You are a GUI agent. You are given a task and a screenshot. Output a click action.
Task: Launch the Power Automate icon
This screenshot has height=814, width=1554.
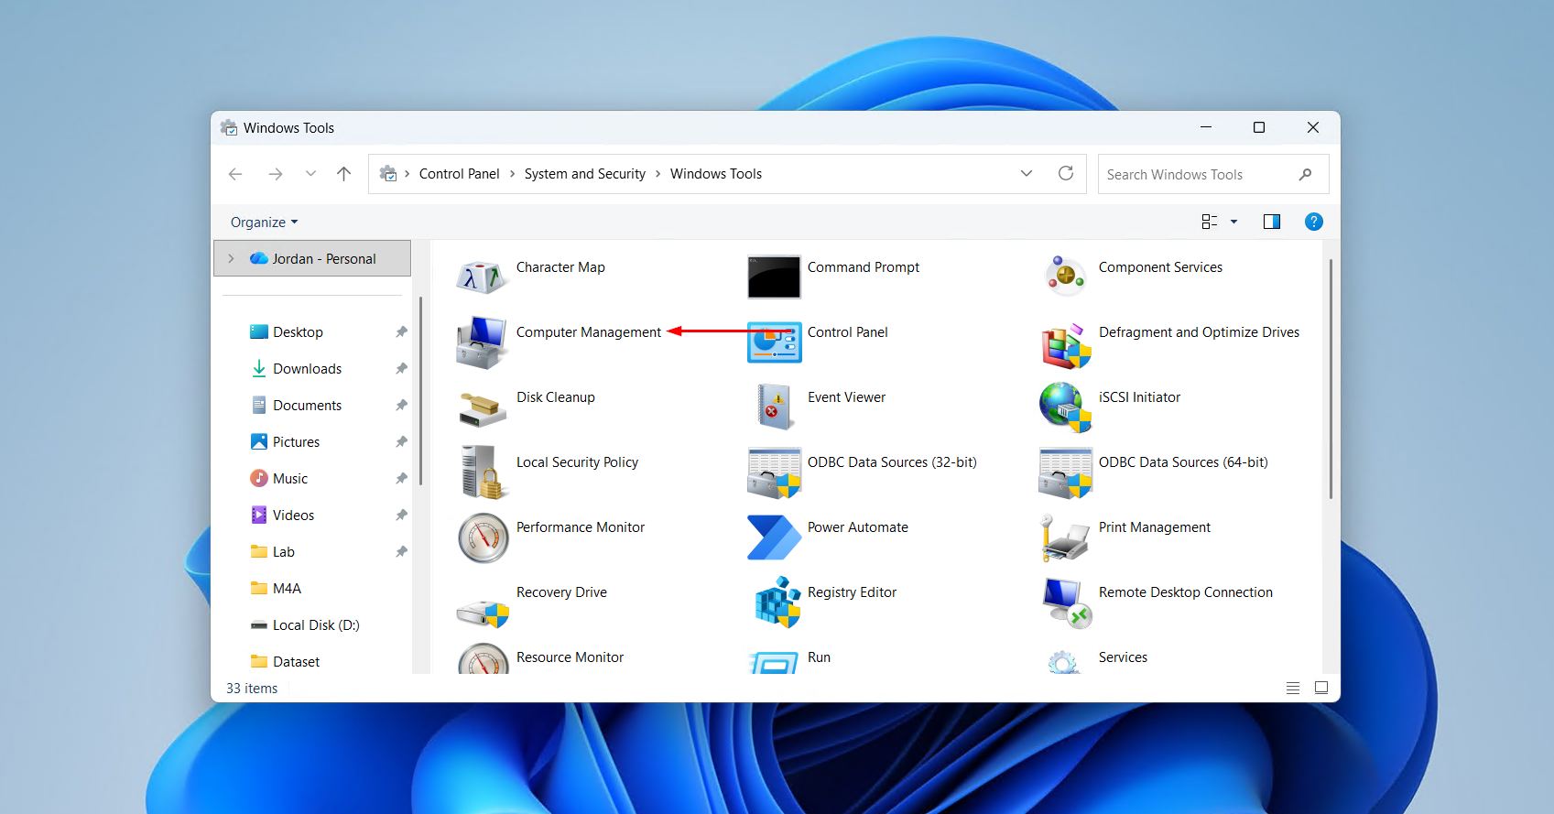pyautogui.click(x=774, y=537)
